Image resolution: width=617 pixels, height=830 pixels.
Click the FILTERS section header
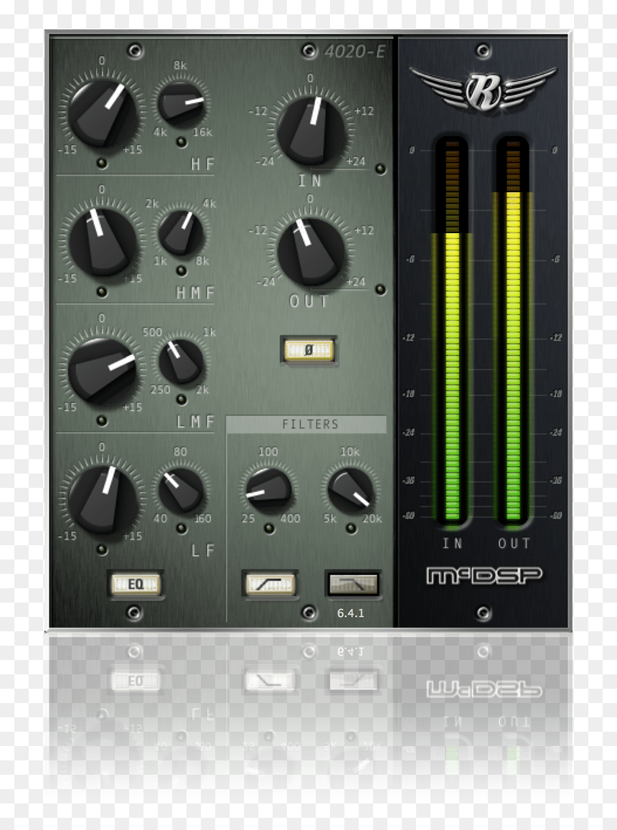coord(306,424)
